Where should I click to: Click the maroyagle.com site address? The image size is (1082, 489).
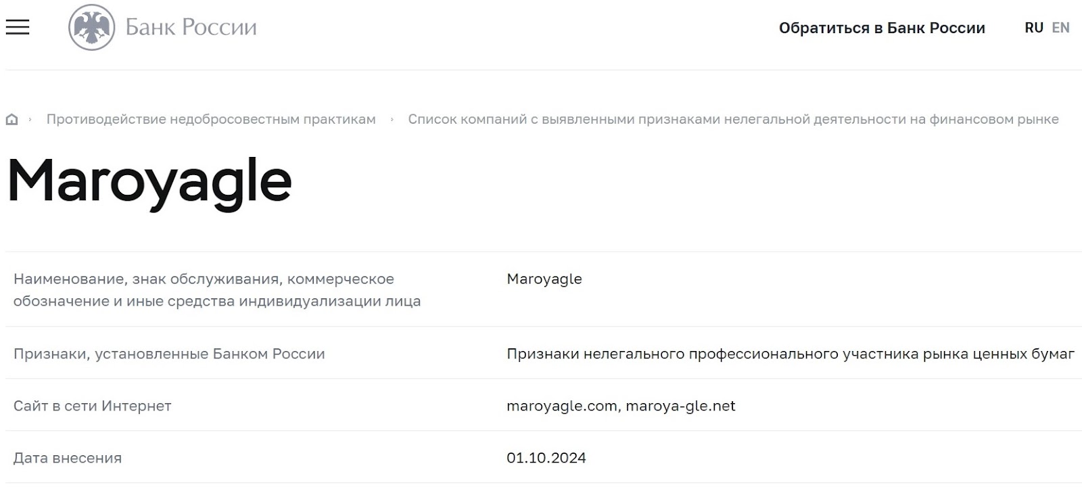561,406
